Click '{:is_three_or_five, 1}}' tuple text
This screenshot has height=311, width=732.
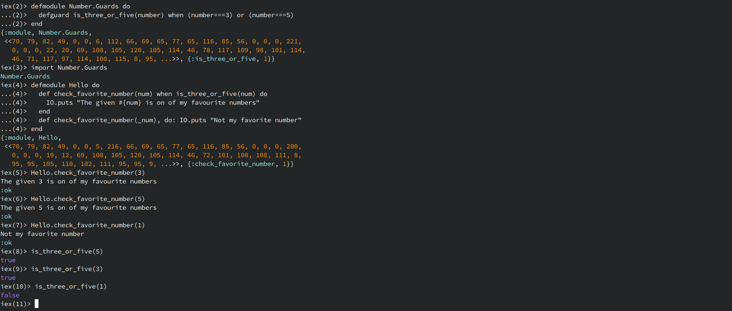pyautogui.click(x=231, y=59)
